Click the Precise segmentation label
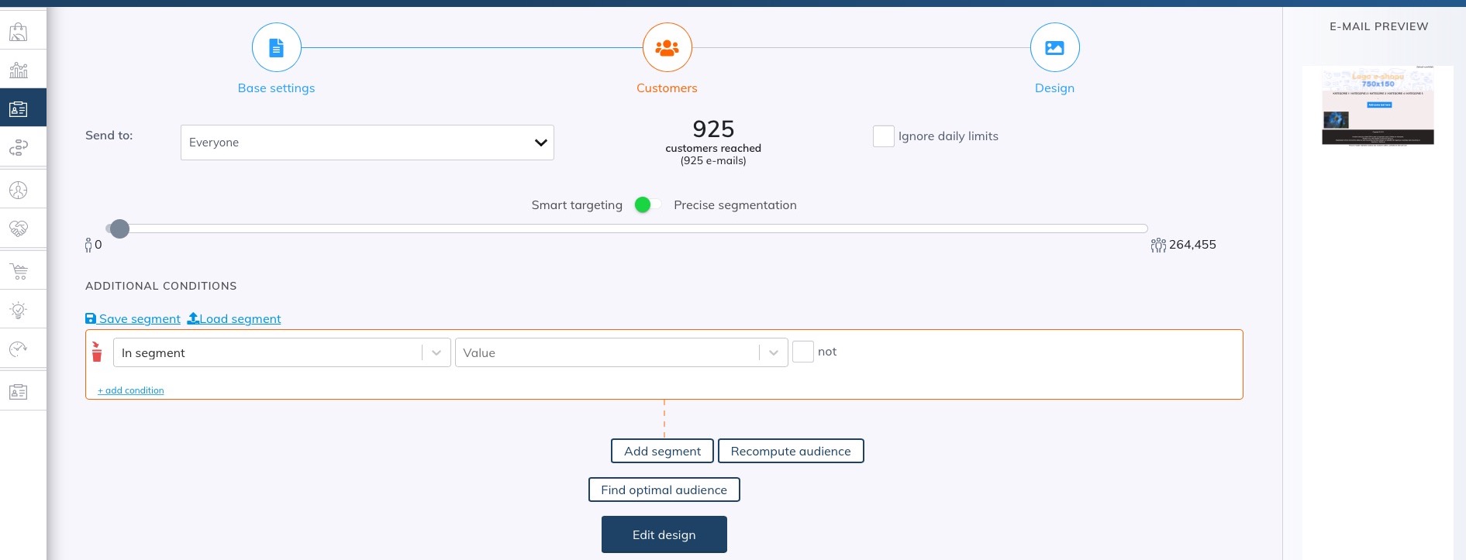Screen dimensions: 1466x560 735,205
